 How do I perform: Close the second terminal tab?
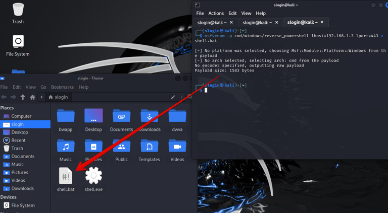(x=277, y=23)
